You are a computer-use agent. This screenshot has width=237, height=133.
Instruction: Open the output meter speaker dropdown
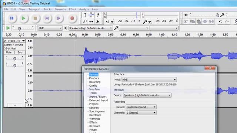112,22
